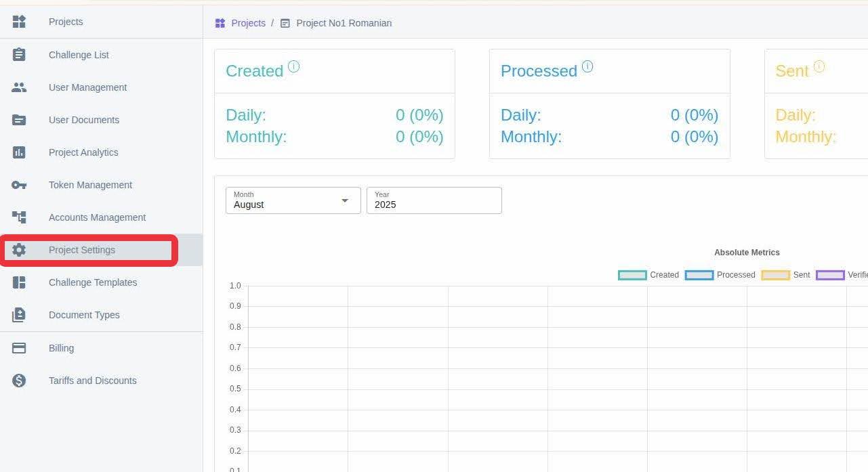The image size is (868, 472).
Task: Open Project Settings in the sidebar
Action: 82,250
